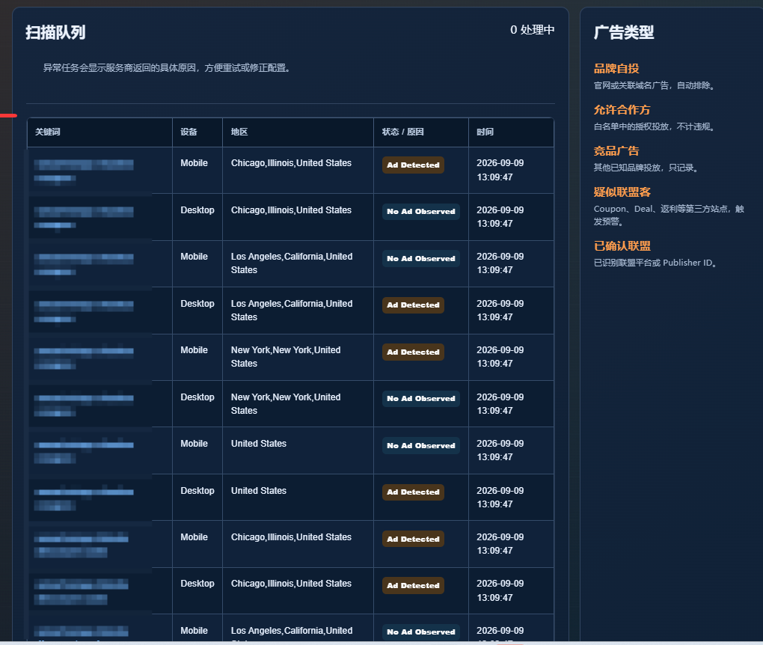Click the 品牌自投 ad type heading
This screenshot has width=763, height=645.
[x=616, y=69]
